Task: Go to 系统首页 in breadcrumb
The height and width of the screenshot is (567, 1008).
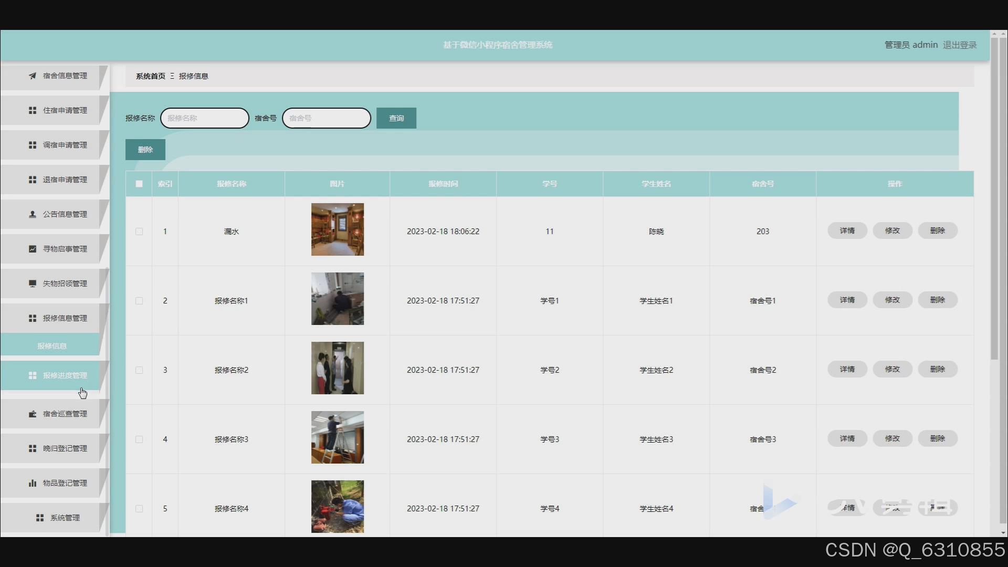Action: point(150,76)
